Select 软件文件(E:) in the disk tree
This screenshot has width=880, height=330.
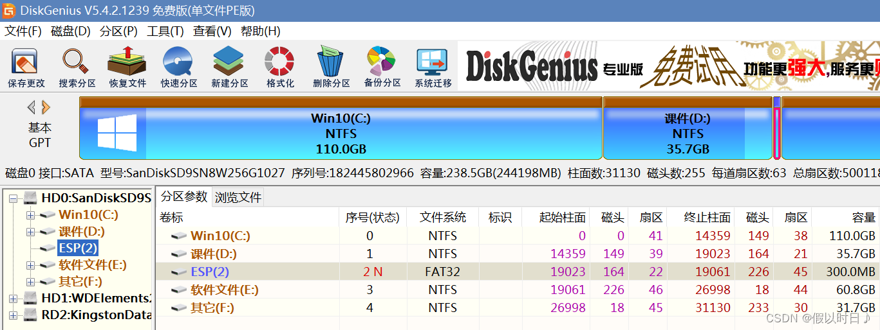pos(92,265)
